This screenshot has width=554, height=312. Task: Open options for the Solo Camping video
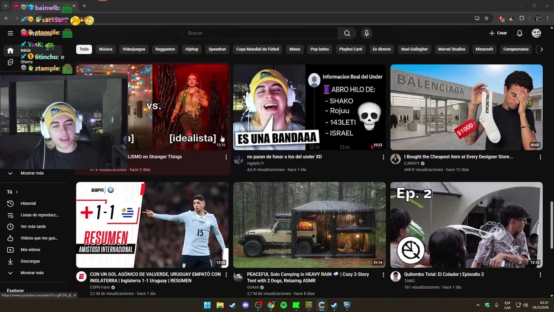tap(383, 275)
